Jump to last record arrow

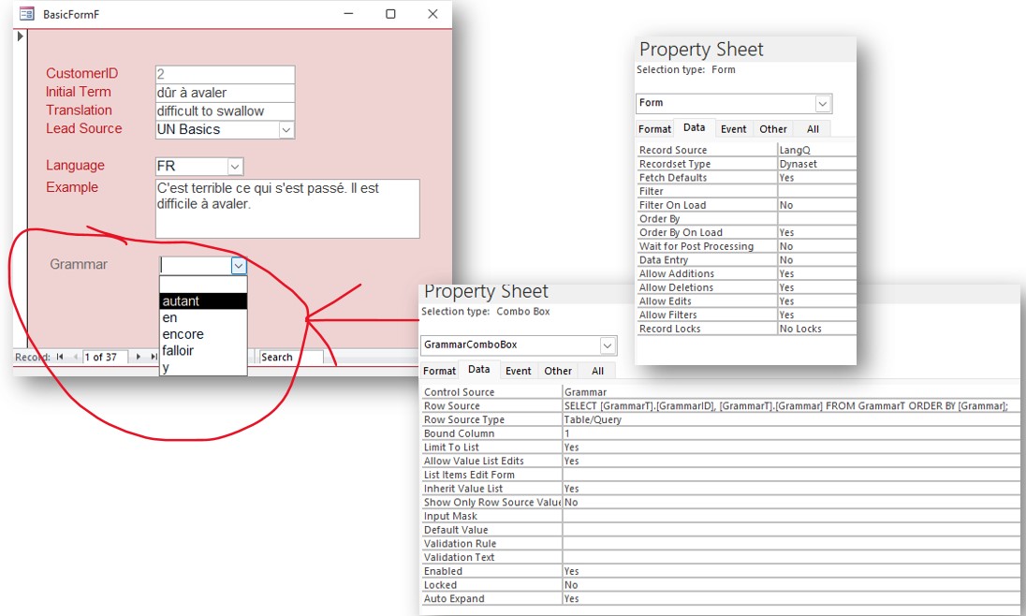coord(154,357)
